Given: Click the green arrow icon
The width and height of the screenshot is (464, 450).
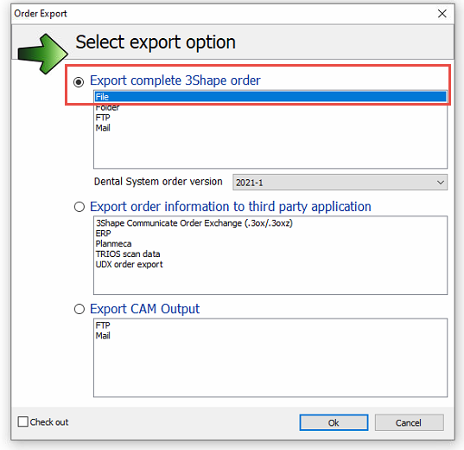Looking at the screenshot, I should tap(43, 54).
